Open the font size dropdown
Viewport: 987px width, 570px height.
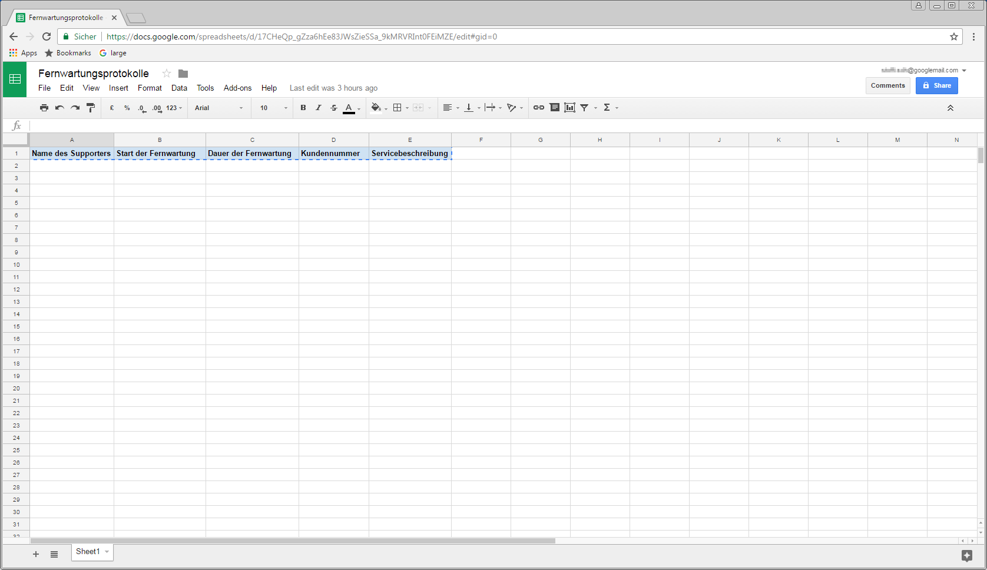pos(274,108)
